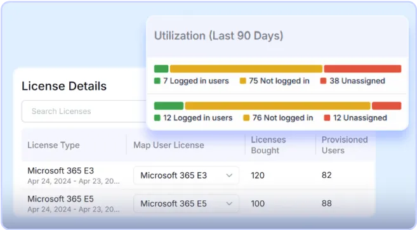Click red swatch beside 38 Unassigned

324,80
